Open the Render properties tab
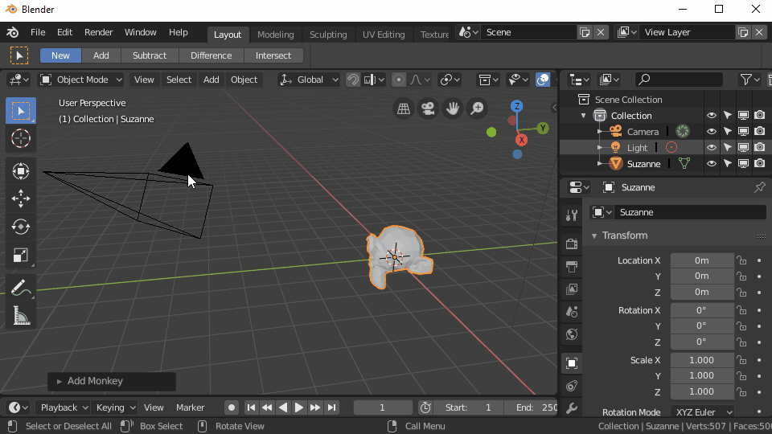Image resolution: width=772 pixels, height=434 pixels. point(572,244)
